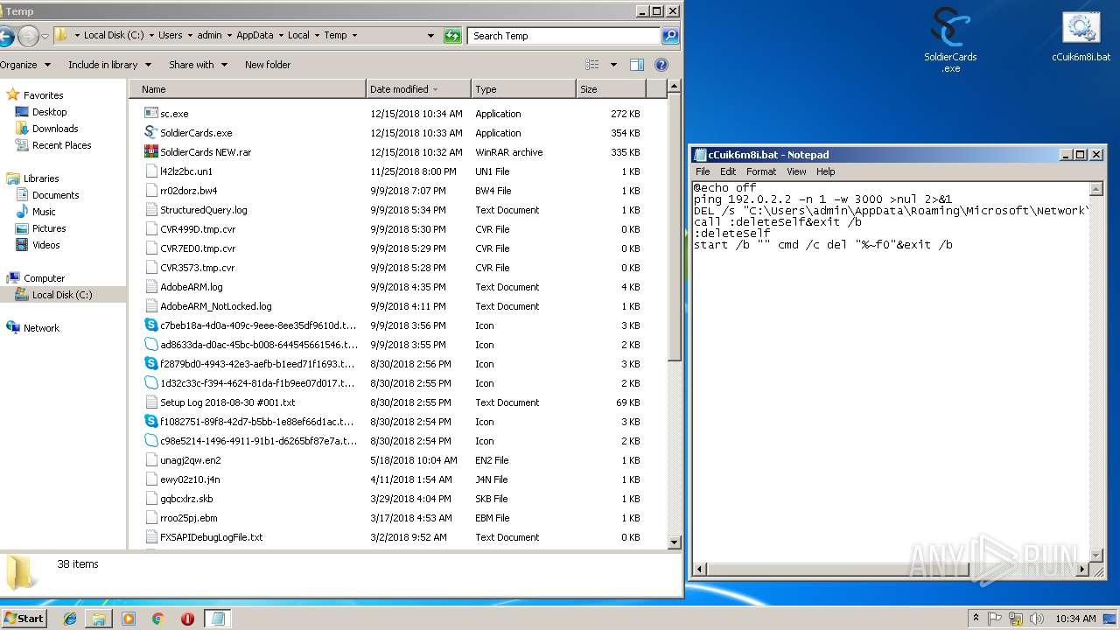This screenshot has width=1120, height=630.
Task: Open Notepad View menu
Action: [x=796, y=171]
